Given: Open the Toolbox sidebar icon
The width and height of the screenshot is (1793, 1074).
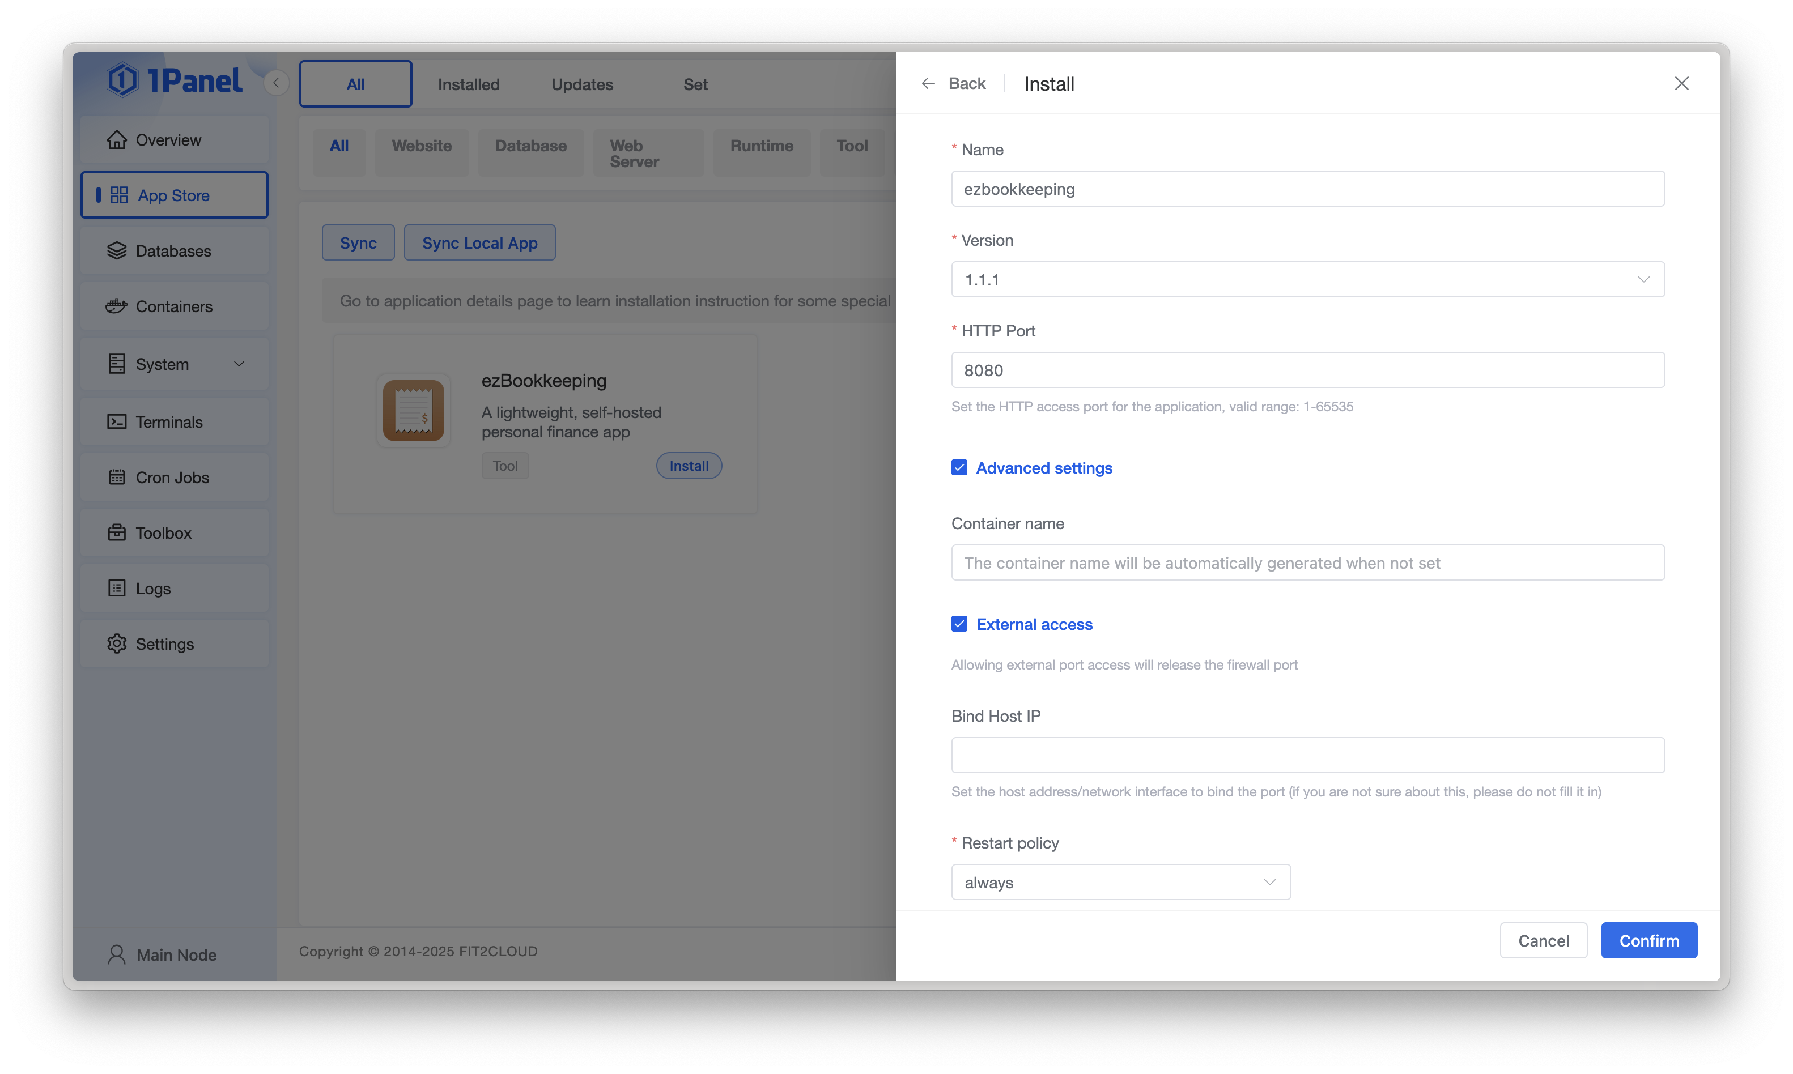Looking at the screenshot, I should (x=117, y=532).
